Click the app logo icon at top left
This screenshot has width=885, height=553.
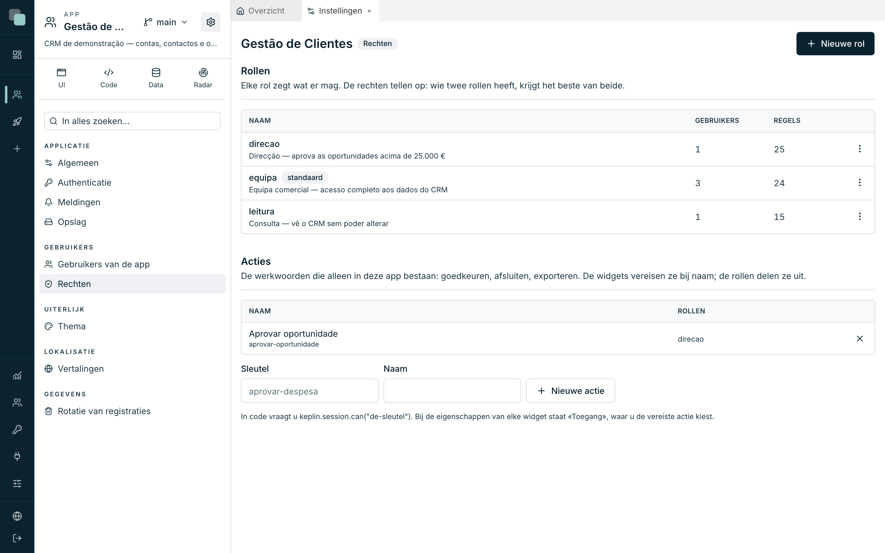pyautogui.click(x=17, y=17)
